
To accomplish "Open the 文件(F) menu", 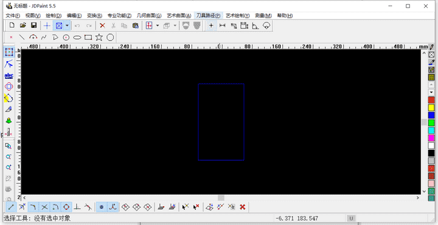I will point(13,16).
